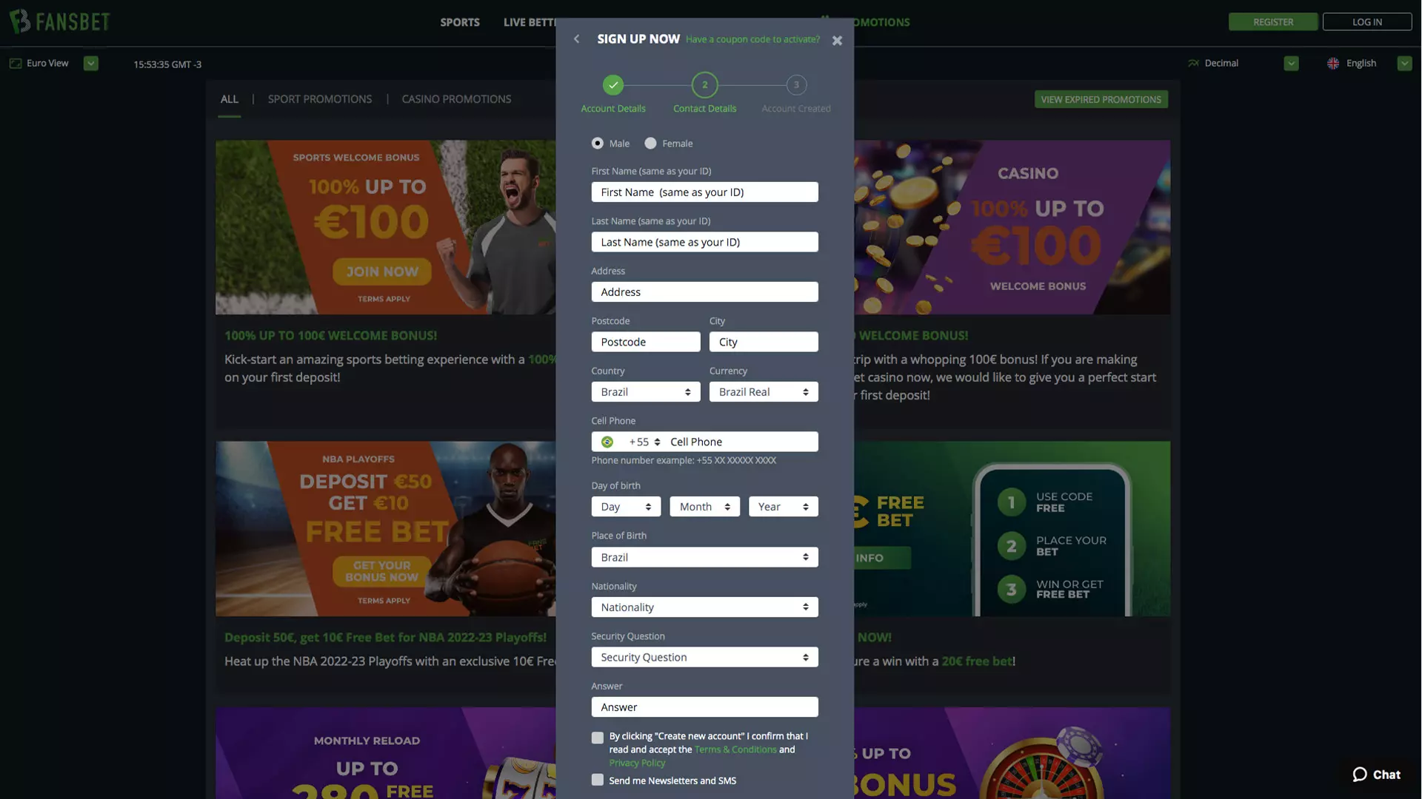Image resolution: width=1422 pixels, height=799 pixels.
Task: Click the Account Created step 3 icon
Action: coord(796,84)
